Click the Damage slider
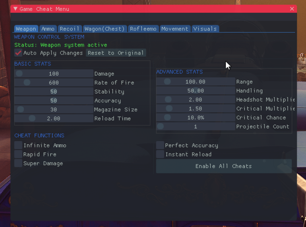Screen dimensions: 306x227 [x=54, y=74]
